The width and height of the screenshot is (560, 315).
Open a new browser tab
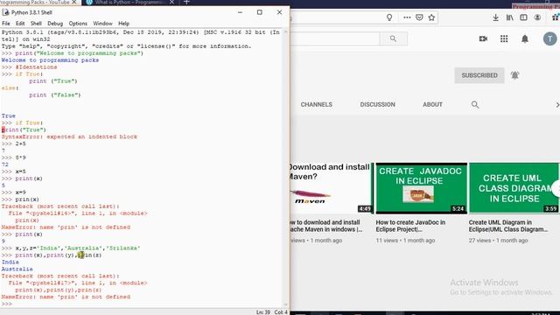186,2
